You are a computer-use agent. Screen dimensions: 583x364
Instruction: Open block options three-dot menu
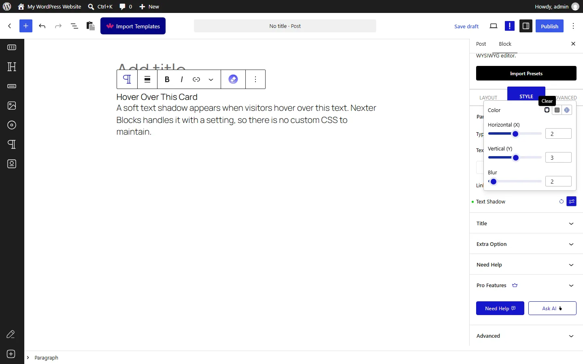255,79
